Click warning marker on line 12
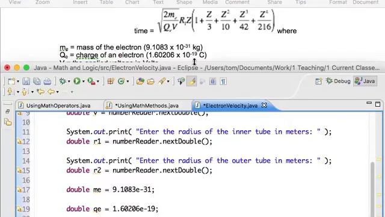The image size is (385, 217). click(x=19, y=142)
